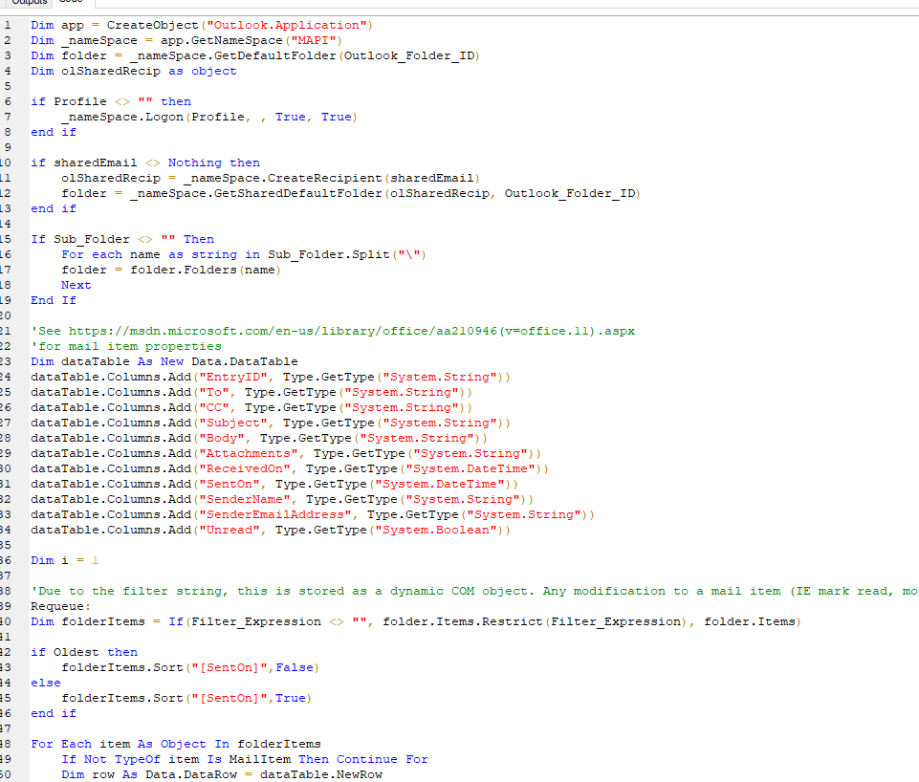919x782 pixels.
Task: Click the "Outlook.Application" string on line 1
Action: click(x=287, y=25)
